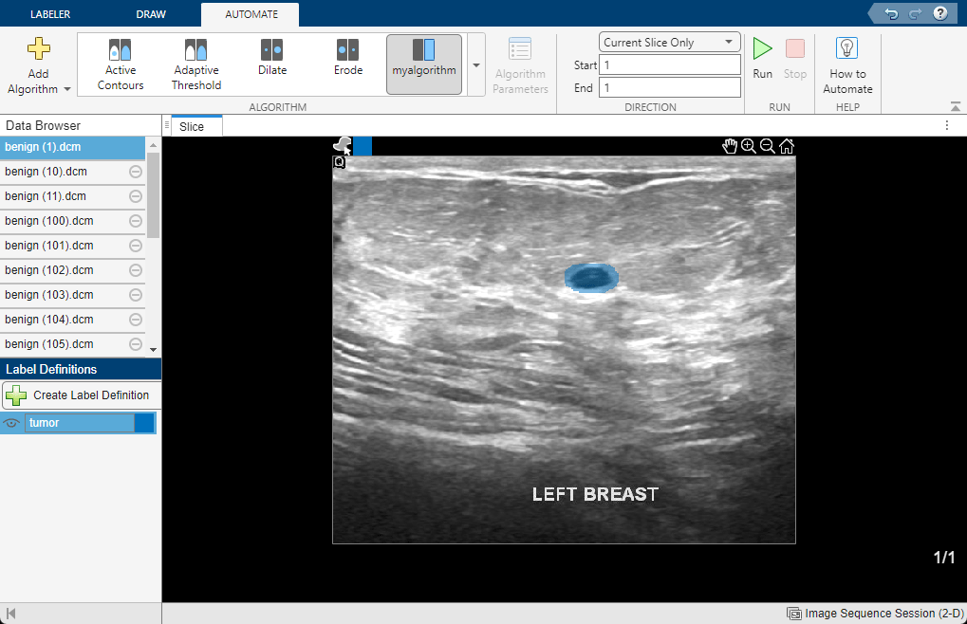Click remove icon beside benign (10).dcm
Viewport: 967px width, 624px height.
pyautogui.click(x=136, y=172)
